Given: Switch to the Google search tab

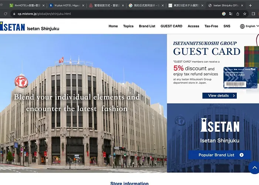Looking at the screenshot, I should (x=145, y=6).
